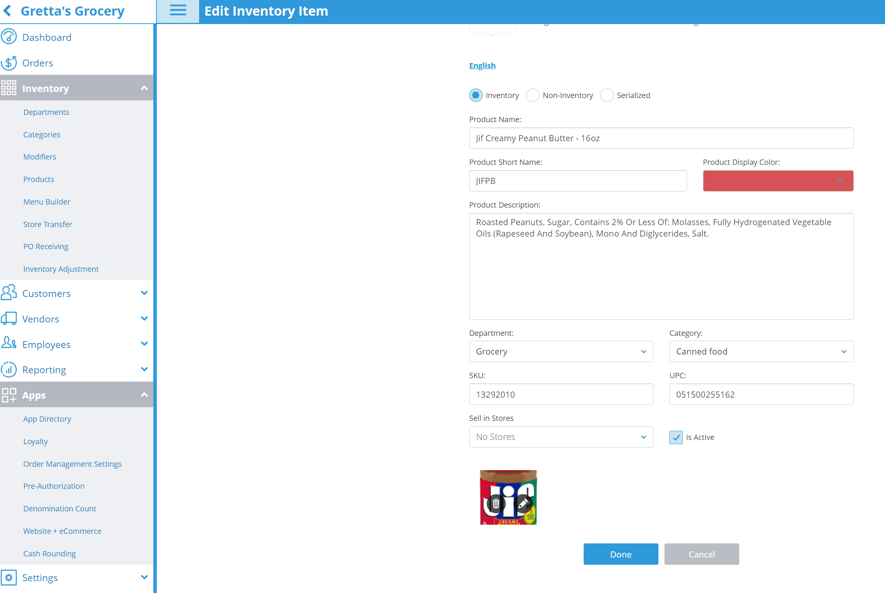Click the Product Display Color swatch
Screen dimensions: 885x593
(778, 180)
